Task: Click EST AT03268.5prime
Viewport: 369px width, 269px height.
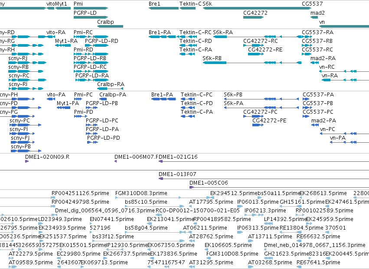Action: coord(270,263)
